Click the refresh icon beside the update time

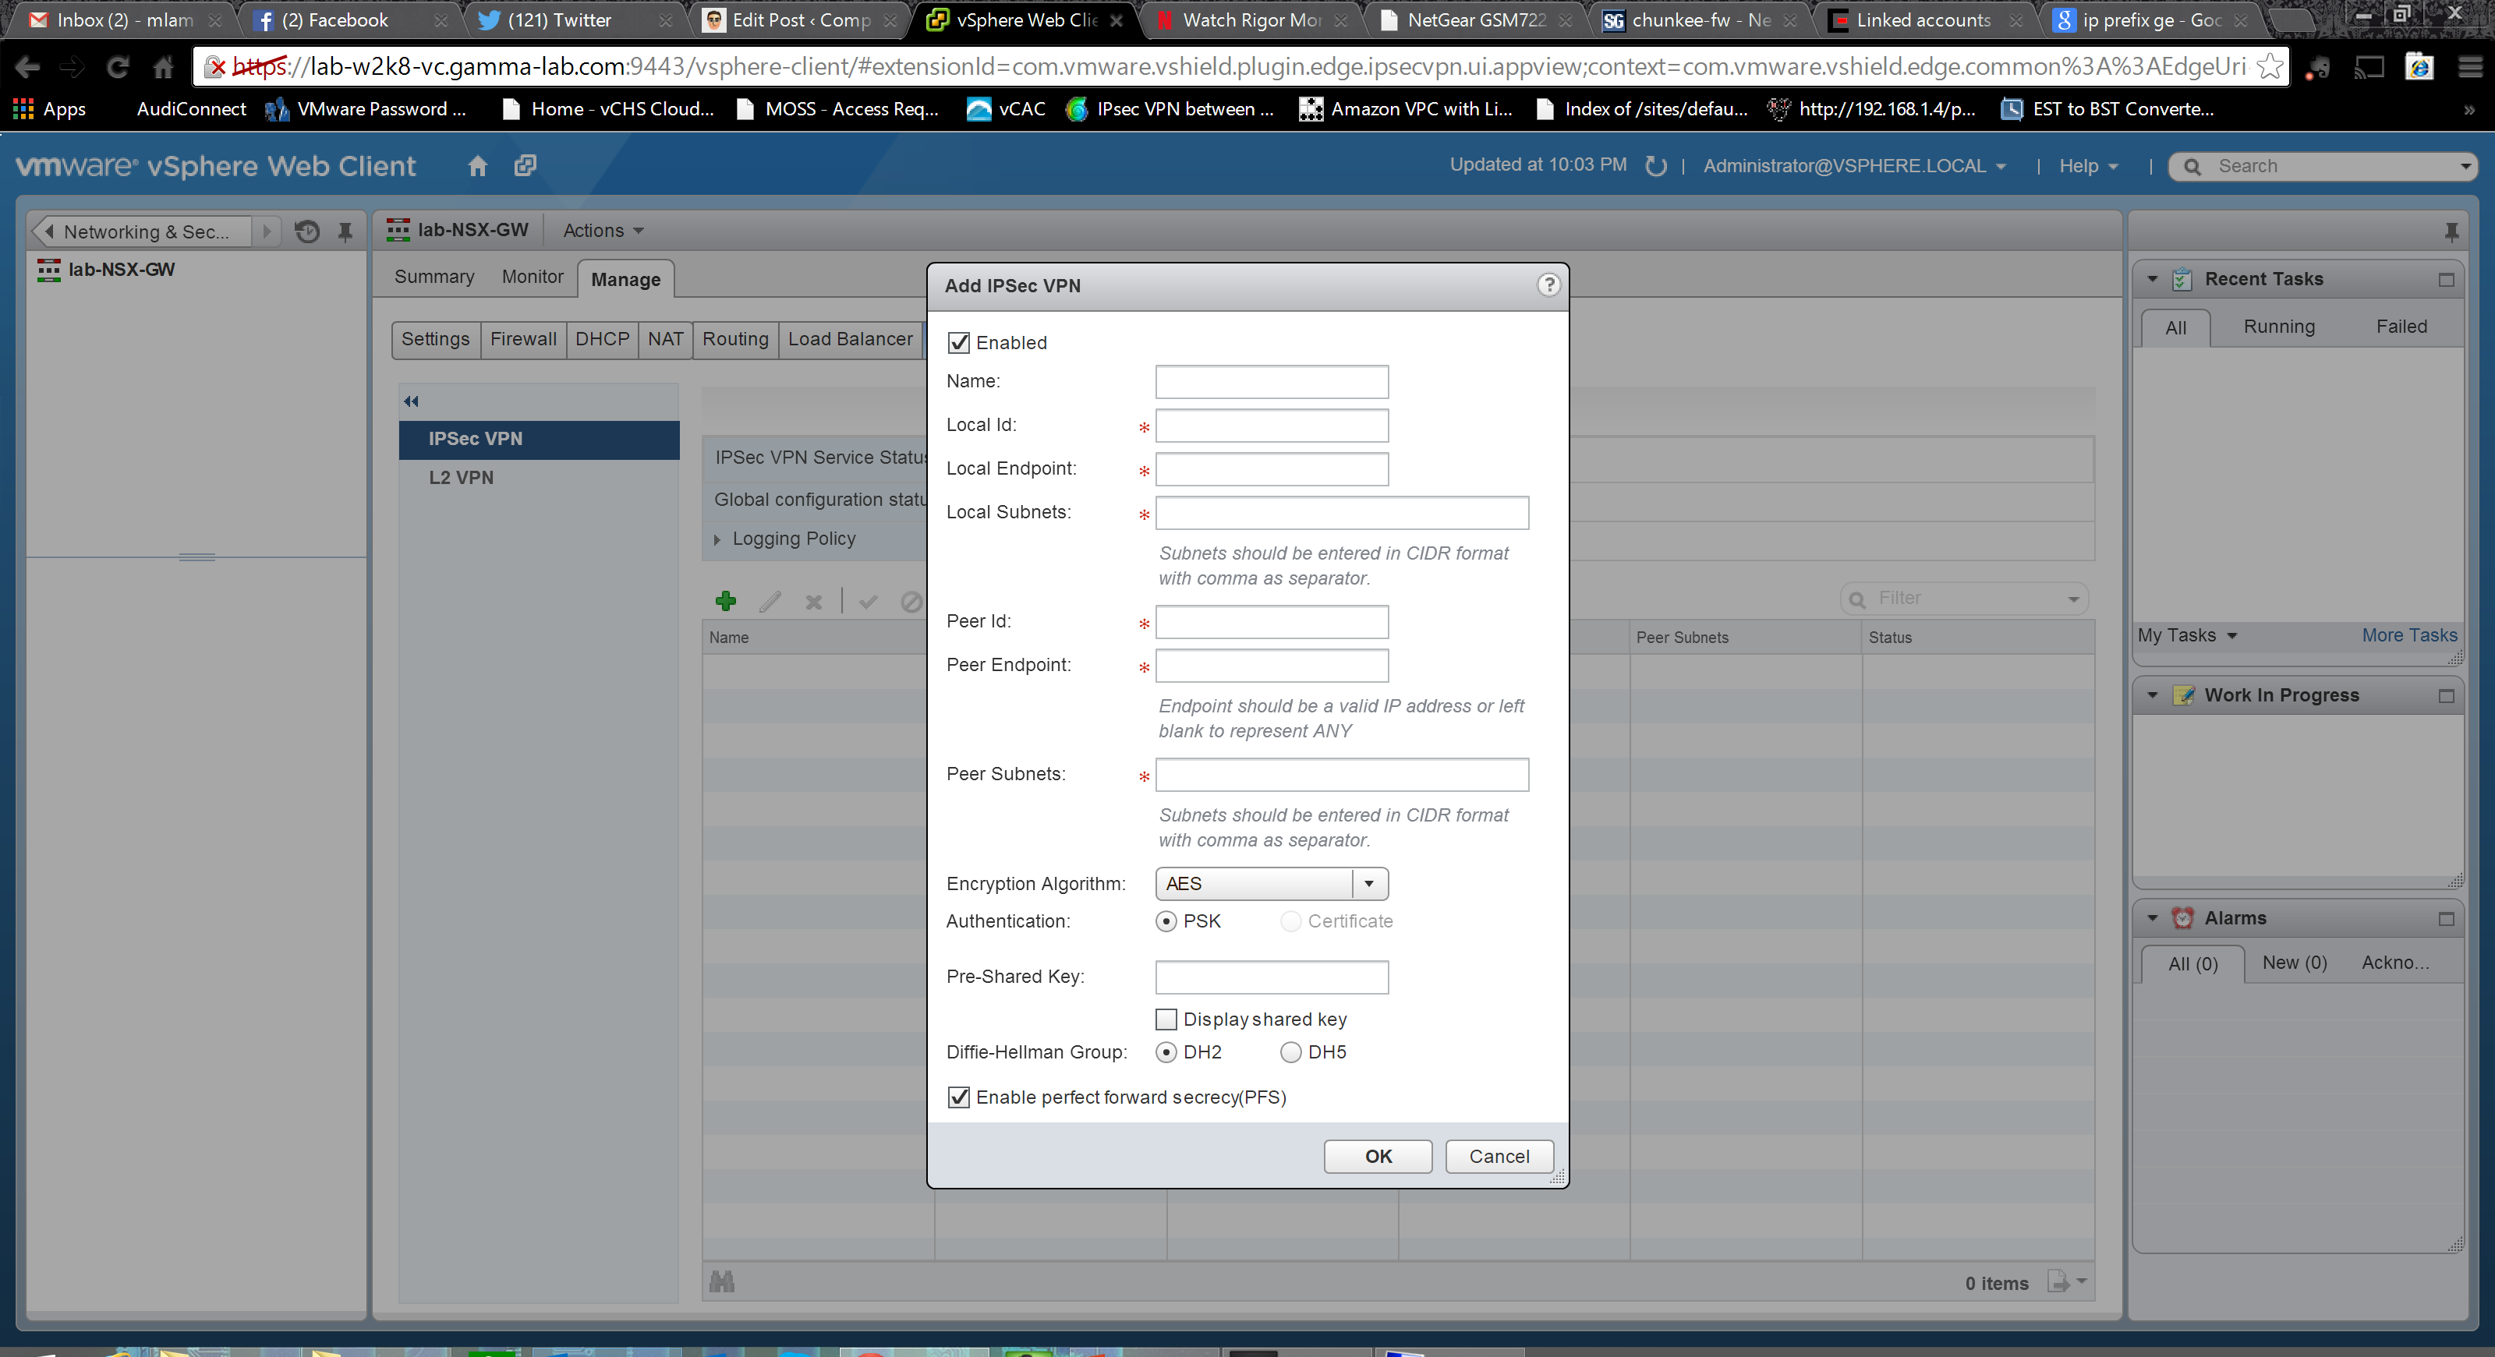click(1655, 167)
